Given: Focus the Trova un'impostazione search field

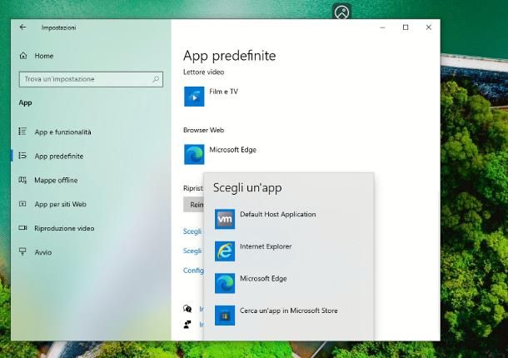Looking at the screenshot, I should (91, 79).
